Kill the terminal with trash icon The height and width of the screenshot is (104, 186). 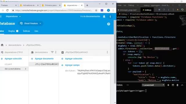click(x=178, y=85)
